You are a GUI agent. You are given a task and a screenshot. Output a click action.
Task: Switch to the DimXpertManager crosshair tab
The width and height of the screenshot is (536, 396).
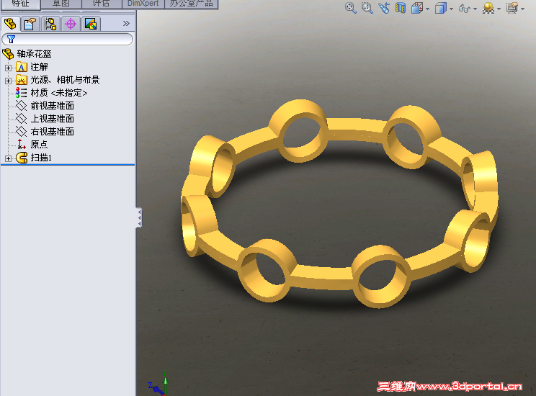point(71,24)
